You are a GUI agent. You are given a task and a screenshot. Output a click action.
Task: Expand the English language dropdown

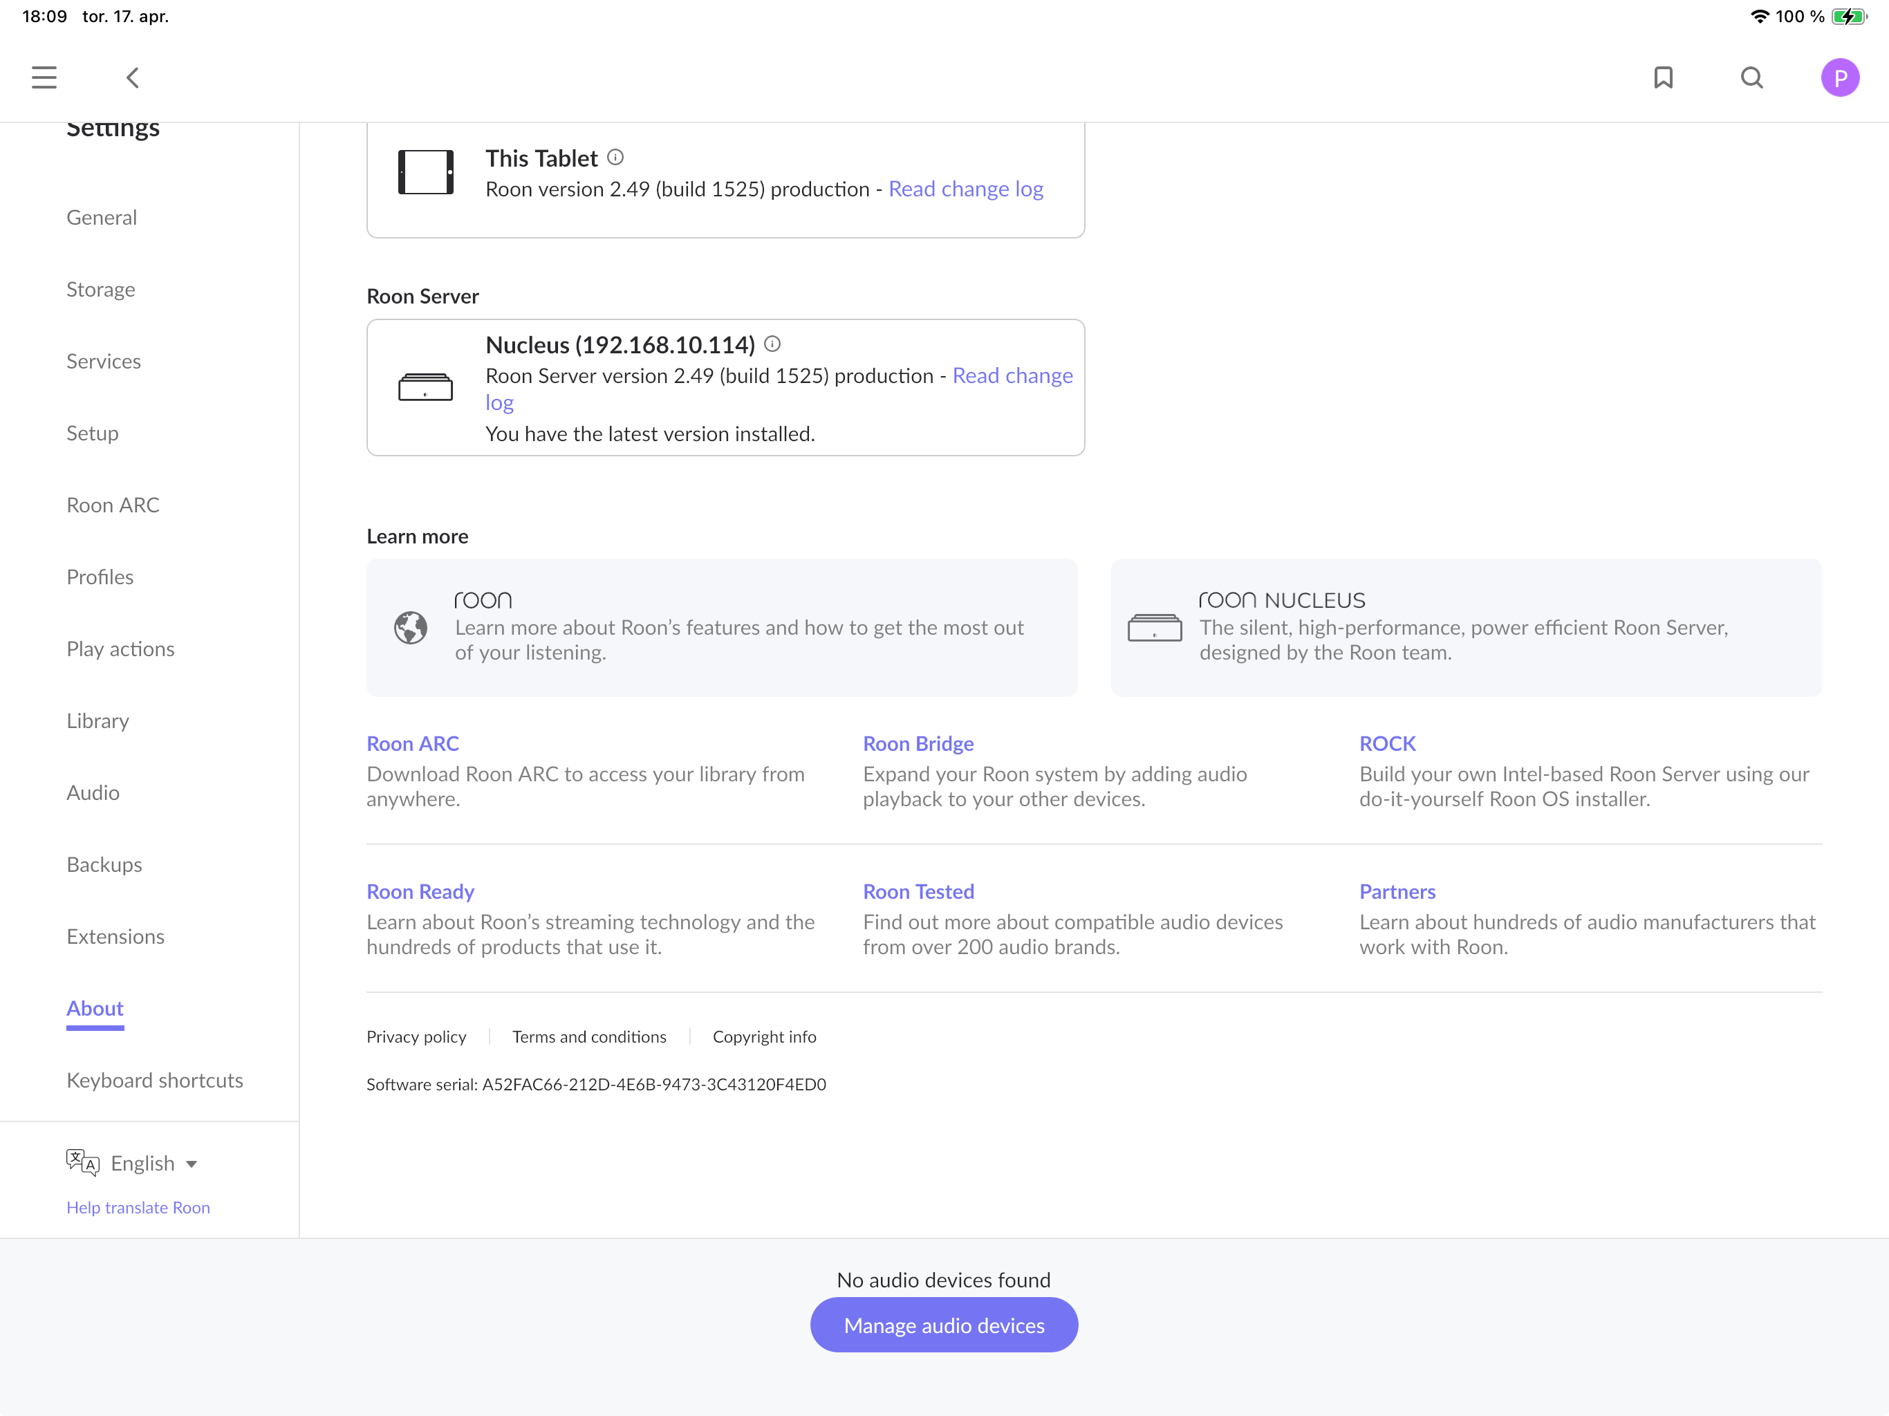155,1163
